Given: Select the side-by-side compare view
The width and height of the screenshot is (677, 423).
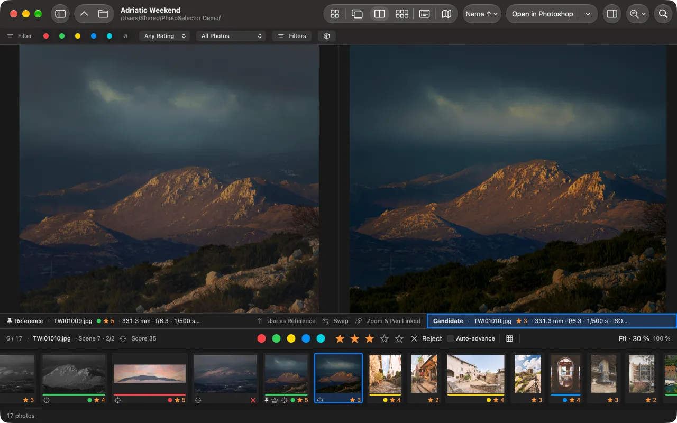Looking at the screenshot, I should point(379,14).
